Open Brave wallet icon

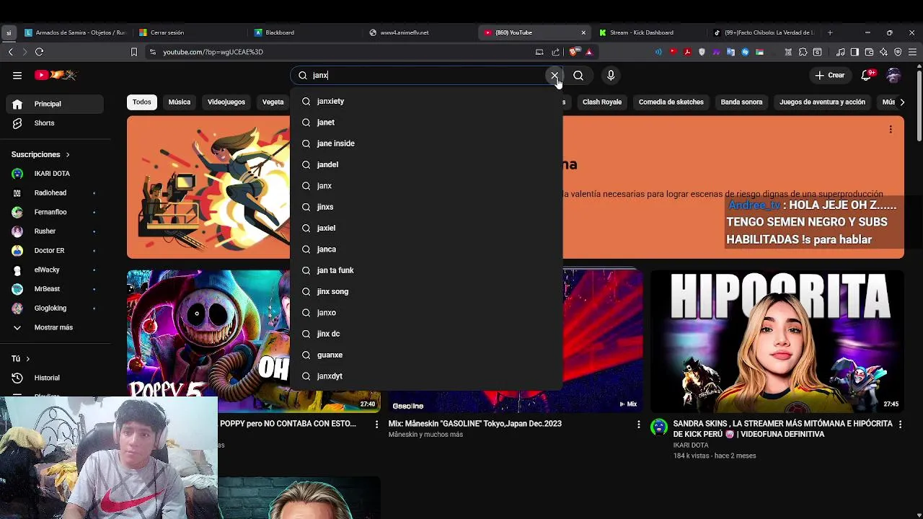(869, 52)
